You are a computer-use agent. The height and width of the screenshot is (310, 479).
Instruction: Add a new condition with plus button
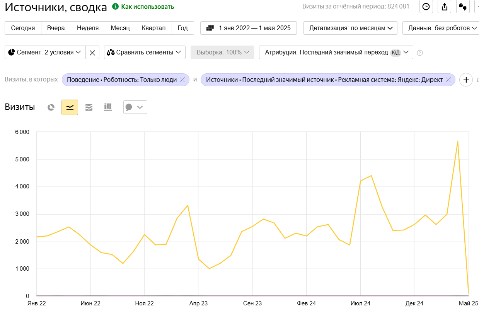pos(466,80)
